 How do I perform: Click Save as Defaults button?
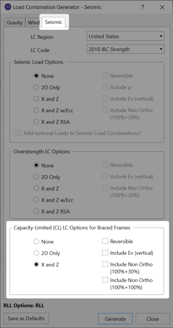[26, 318]
